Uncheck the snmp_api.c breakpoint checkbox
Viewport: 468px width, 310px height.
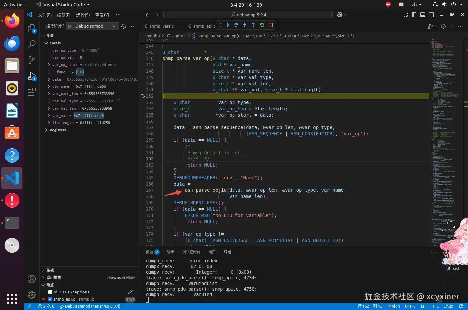click(x=50, y=299)
